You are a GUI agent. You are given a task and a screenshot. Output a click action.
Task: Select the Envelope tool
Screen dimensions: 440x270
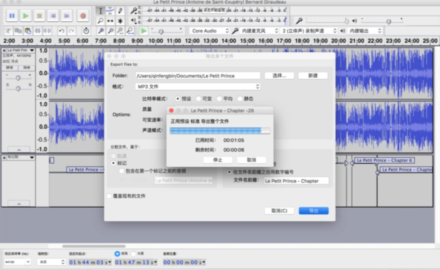110,11
